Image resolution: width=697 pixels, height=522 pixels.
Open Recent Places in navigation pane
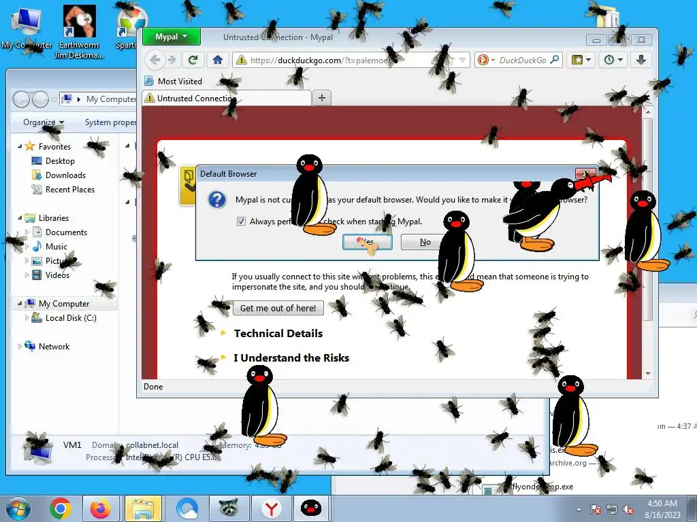(70, 190)
